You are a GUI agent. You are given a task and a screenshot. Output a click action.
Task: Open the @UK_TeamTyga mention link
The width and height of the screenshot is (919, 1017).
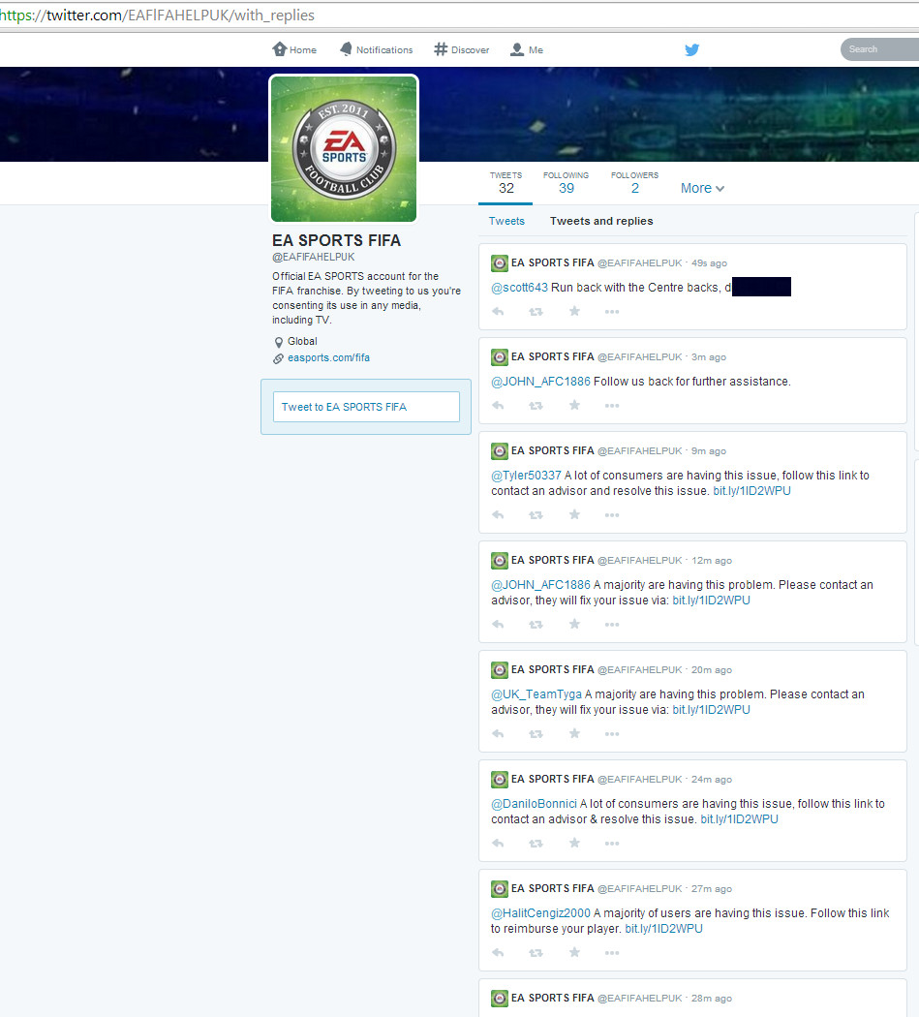point(536,694)
